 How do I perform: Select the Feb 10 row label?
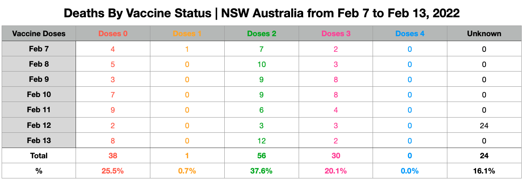(39, 95)
